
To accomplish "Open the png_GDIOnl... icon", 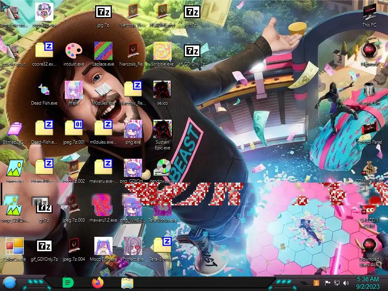I will [133, 168].
